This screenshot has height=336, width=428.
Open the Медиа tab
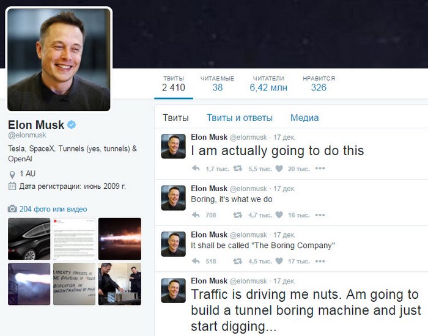click(304, 117)
